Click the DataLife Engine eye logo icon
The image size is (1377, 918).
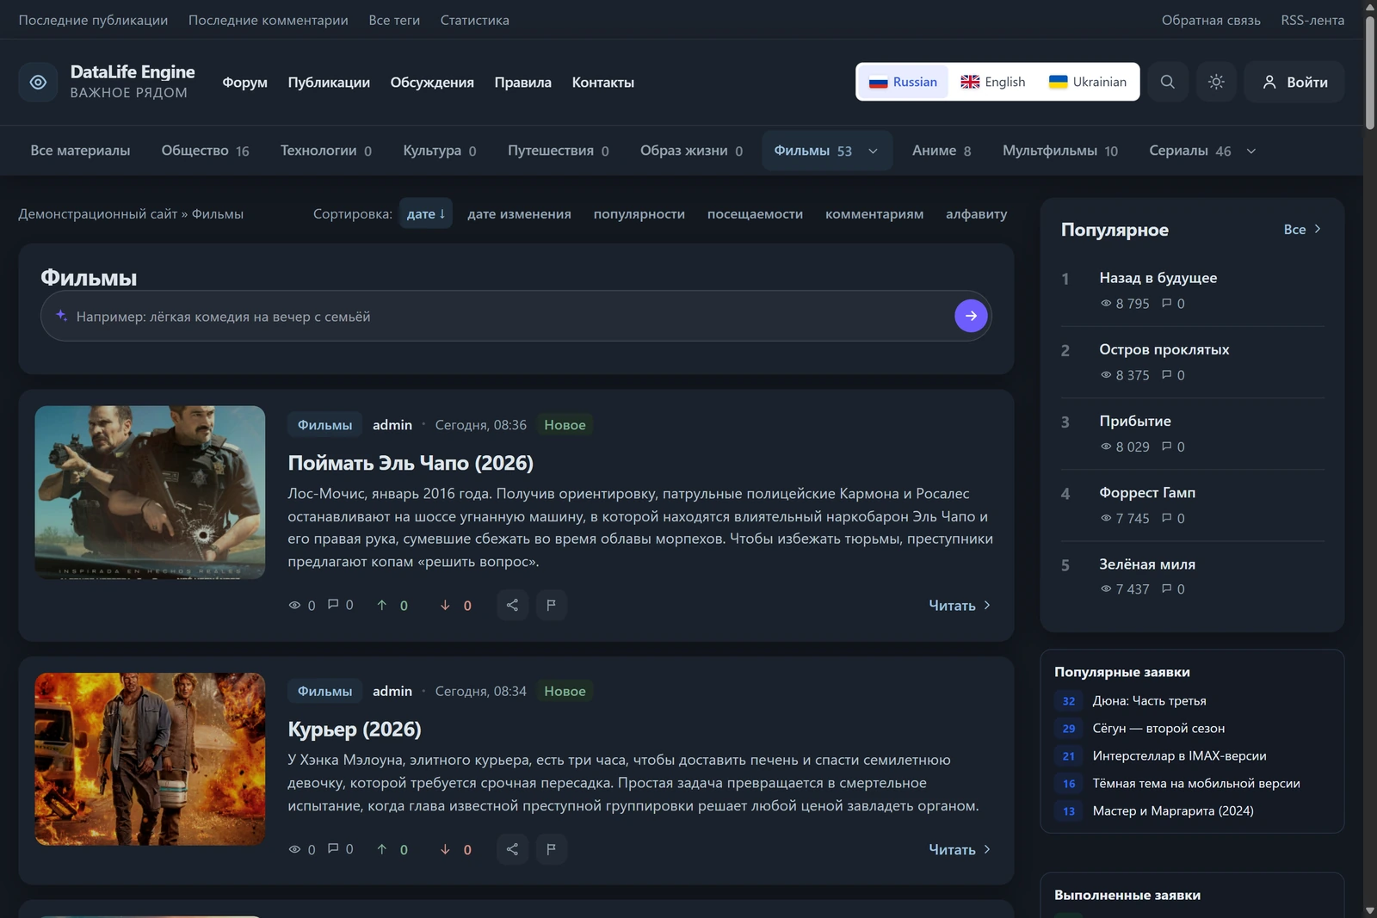pos(38,82)
